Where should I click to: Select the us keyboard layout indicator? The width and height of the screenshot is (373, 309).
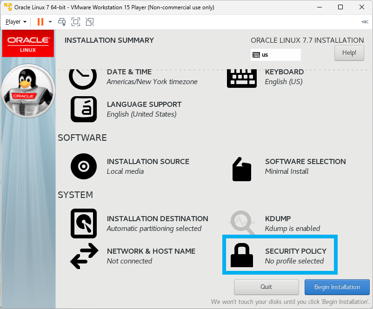pos(275,55)
